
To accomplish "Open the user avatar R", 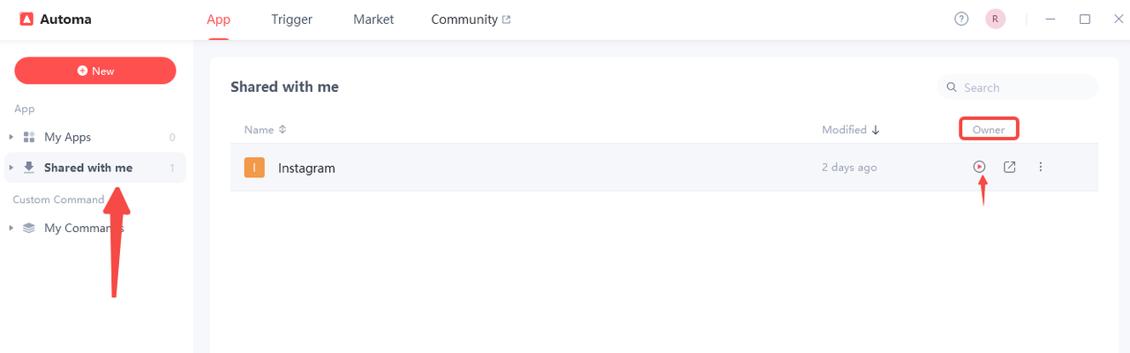I will pos(996,19).
